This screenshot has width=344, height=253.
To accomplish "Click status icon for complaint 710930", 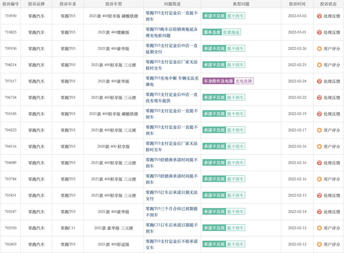I will tap(319, 16).
